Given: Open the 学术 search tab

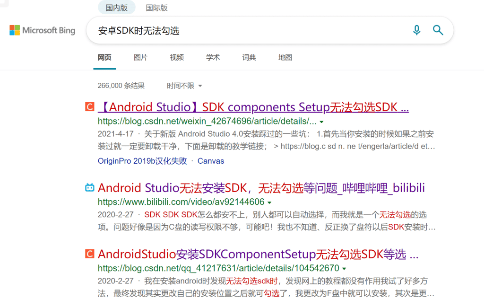Looking at the screenshot, I should pyautogui.click(x=213, y=57).
